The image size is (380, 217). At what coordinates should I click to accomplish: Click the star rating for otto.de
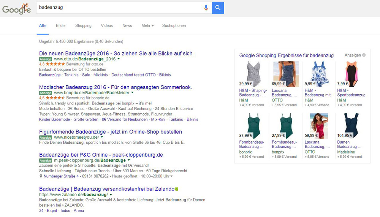[55, 64]
